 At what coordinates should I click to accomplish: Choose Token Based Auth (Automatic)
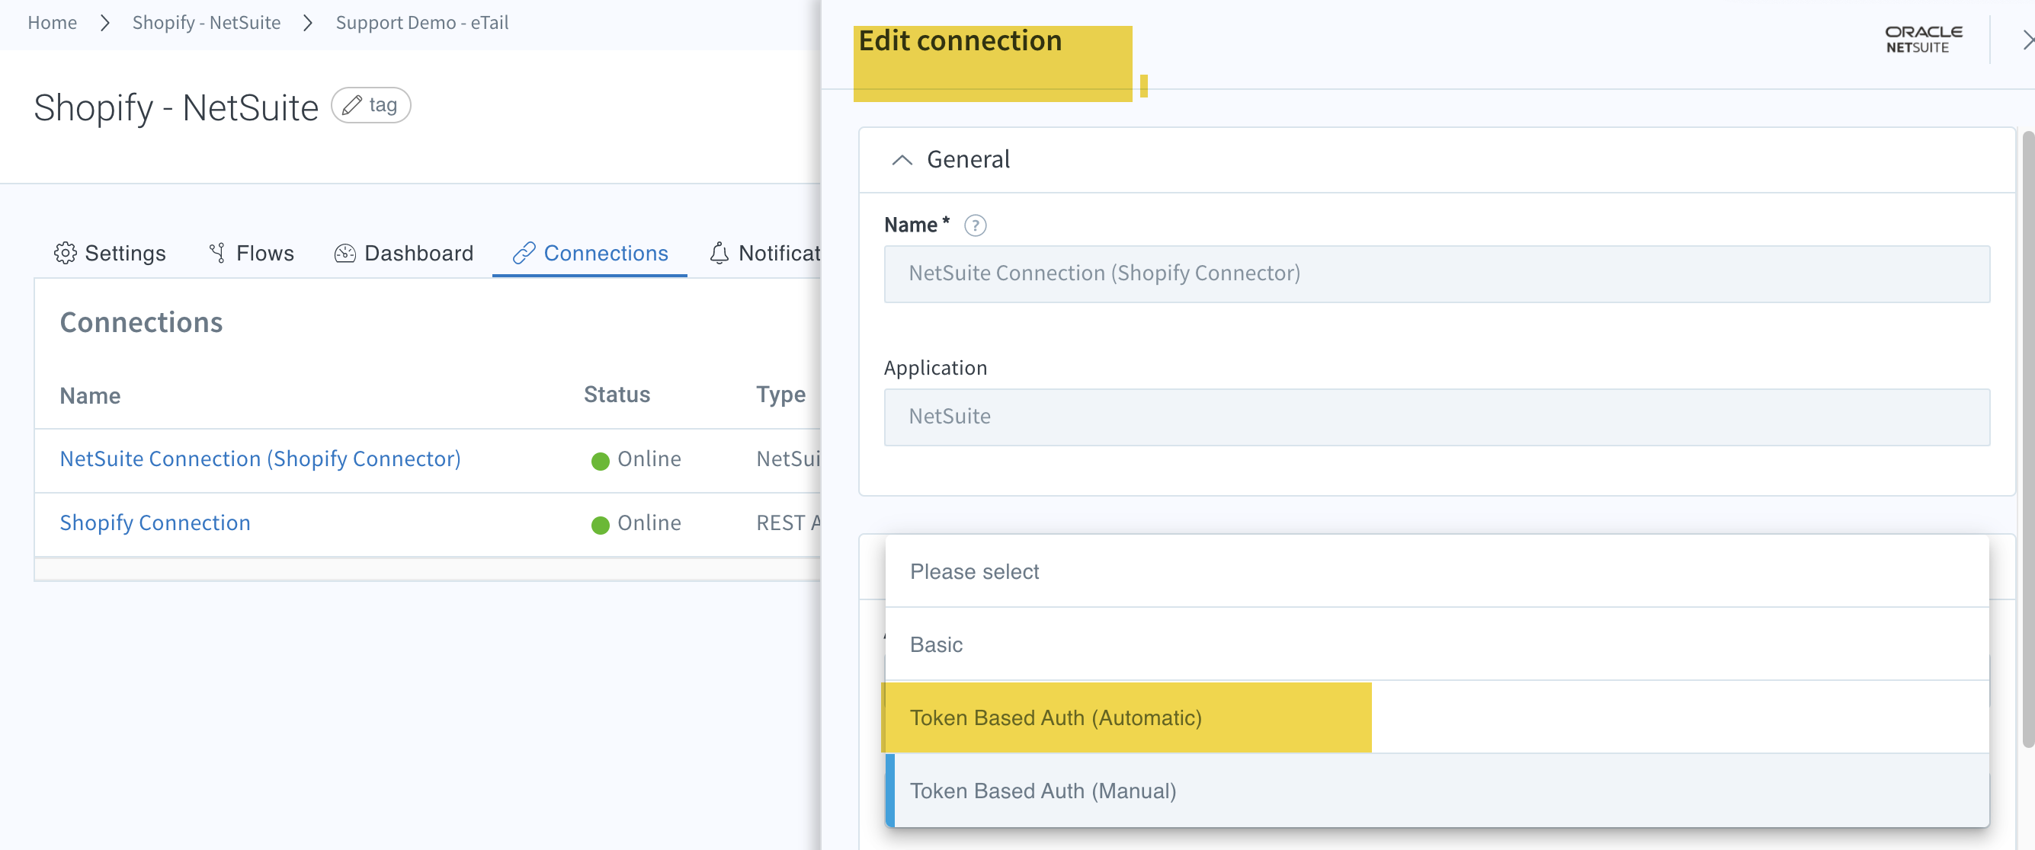(x=1436, y=717)
